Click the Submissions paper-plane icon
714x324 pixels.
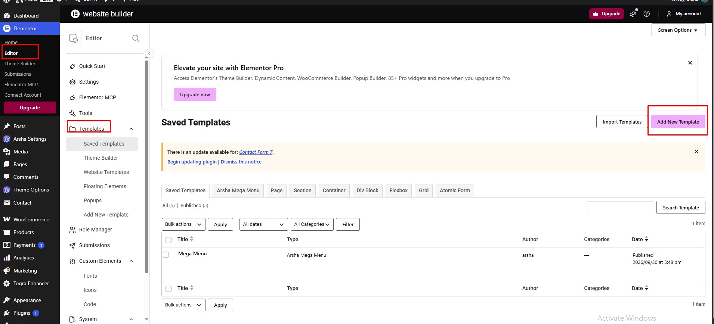[x=72, y=246]
